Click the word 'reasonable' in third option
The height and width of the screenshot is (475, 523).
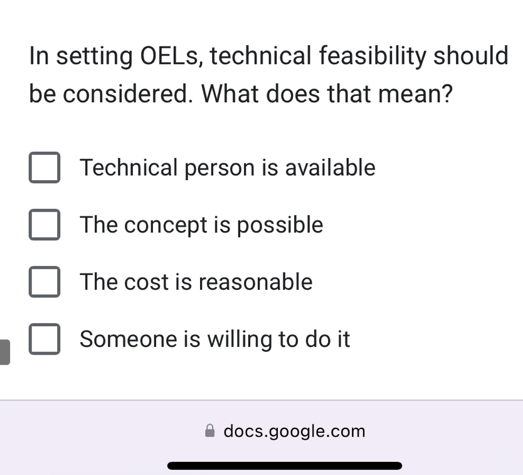(x=255, y=282)
